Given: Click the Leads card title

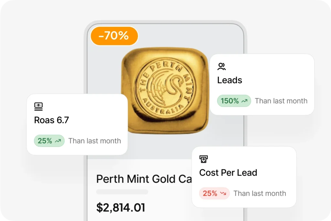Looking at the screenshot, I should point(230,80).
